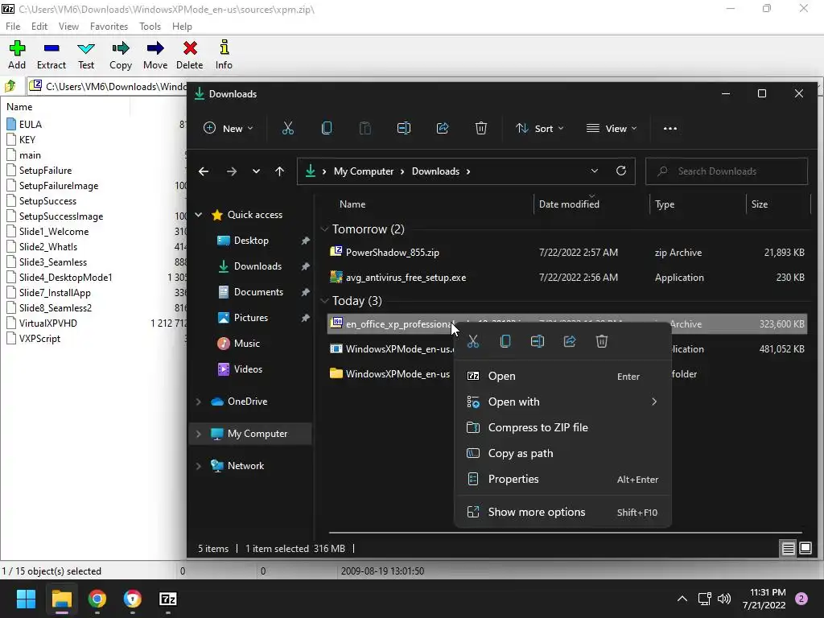824x618 pixels.
Task: Open the Open with submenu
Action: 562,402
